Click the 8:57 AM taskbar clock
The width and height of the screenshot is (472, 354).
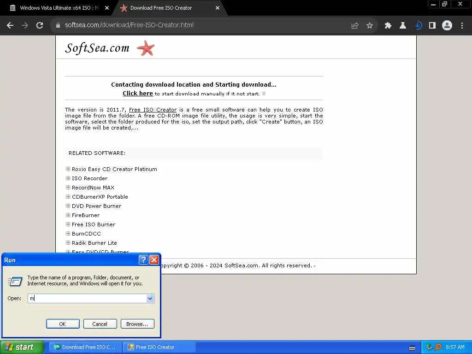[x=455, y=348]
